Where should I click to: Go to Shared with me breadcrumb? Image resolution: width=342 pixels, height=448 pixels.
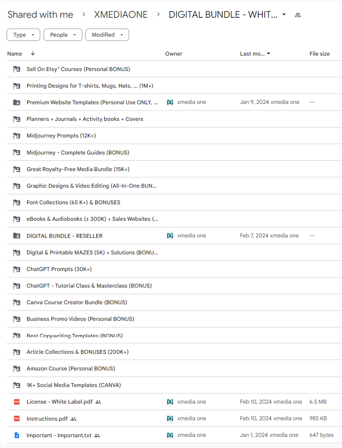[40, 15]
